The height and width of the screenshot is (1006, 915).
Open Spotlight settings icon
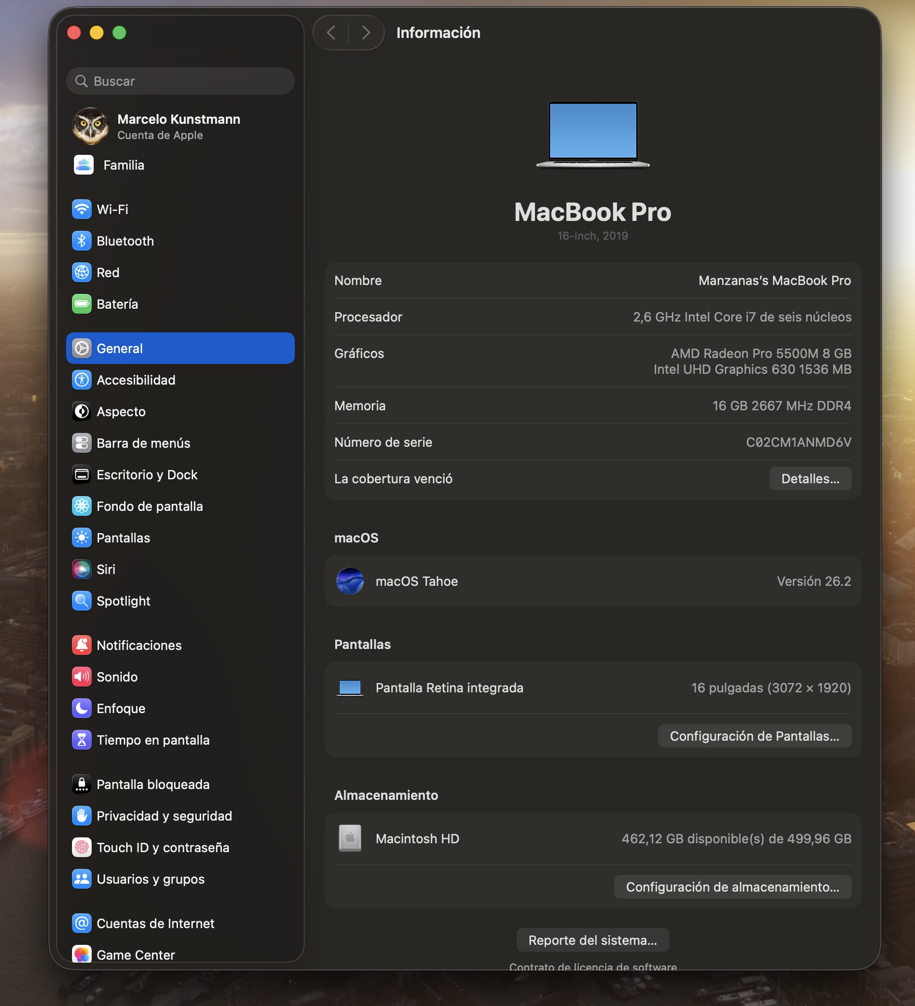(x=81, y=601)
